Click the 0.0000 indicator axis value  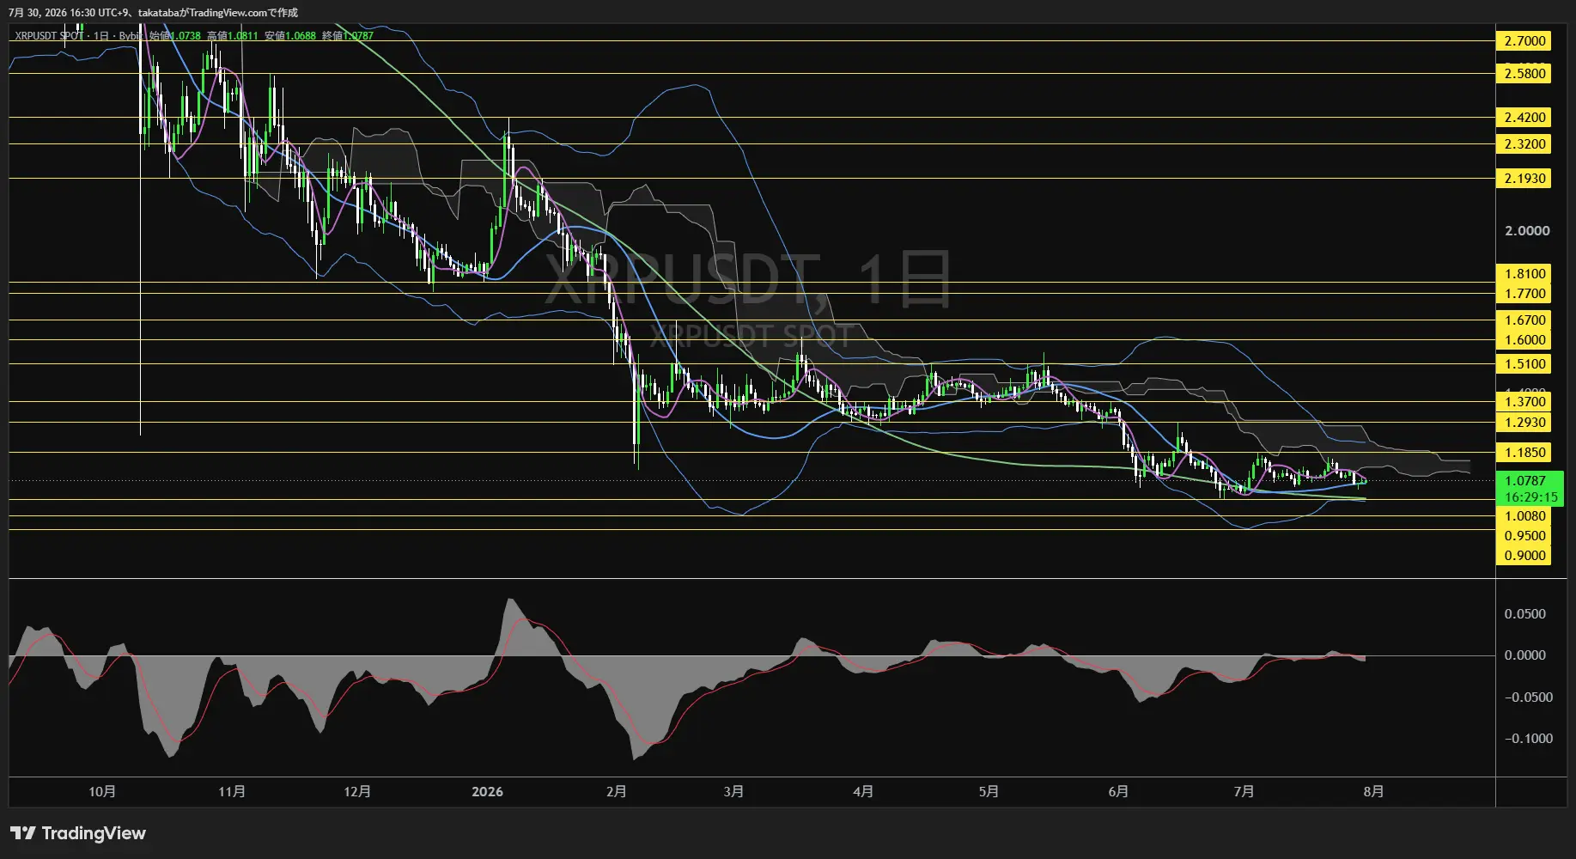[1524, 655]
